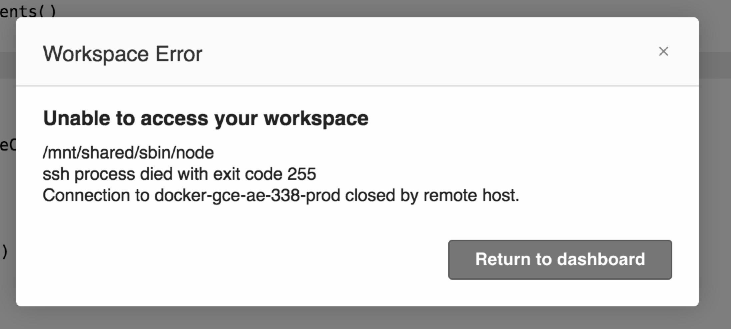Click the /mnt/shared/sbin/node path text

click(x=128, y=153)
